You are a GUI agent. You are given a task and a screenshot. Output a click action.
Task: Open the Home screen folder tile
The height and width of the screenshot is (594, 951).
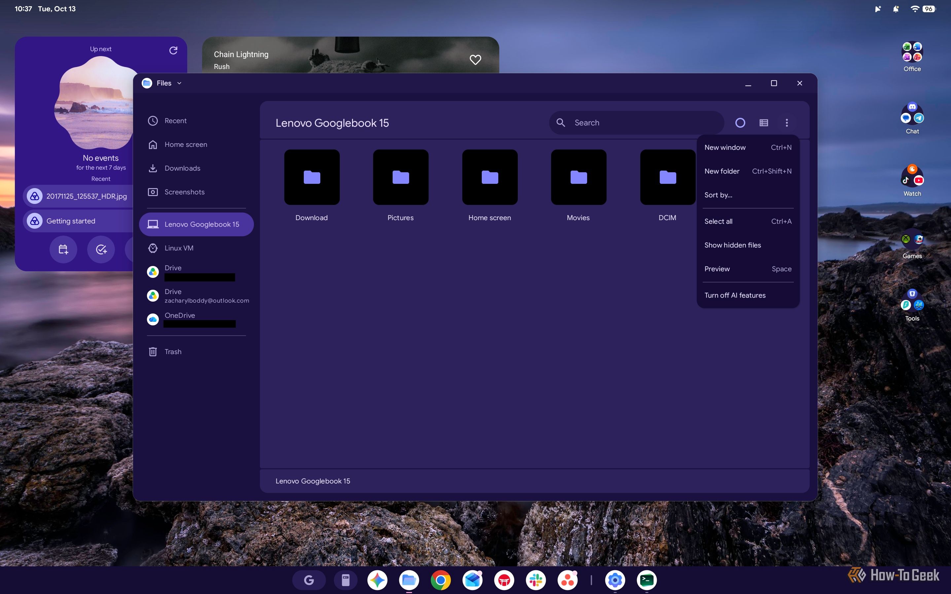490,186
